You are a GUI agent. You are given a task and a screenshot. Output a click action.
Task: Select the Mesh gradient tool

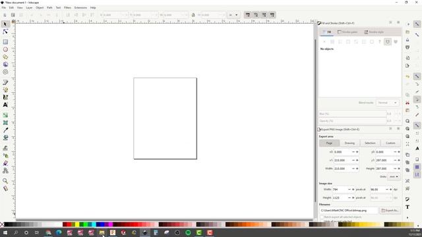[5, 122]
